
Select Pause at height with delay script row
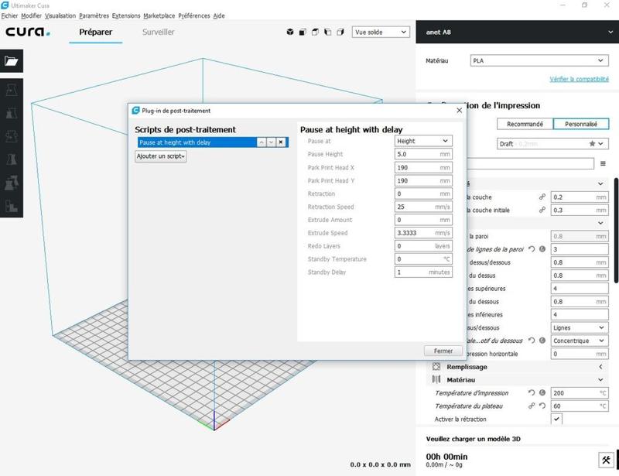214,142
